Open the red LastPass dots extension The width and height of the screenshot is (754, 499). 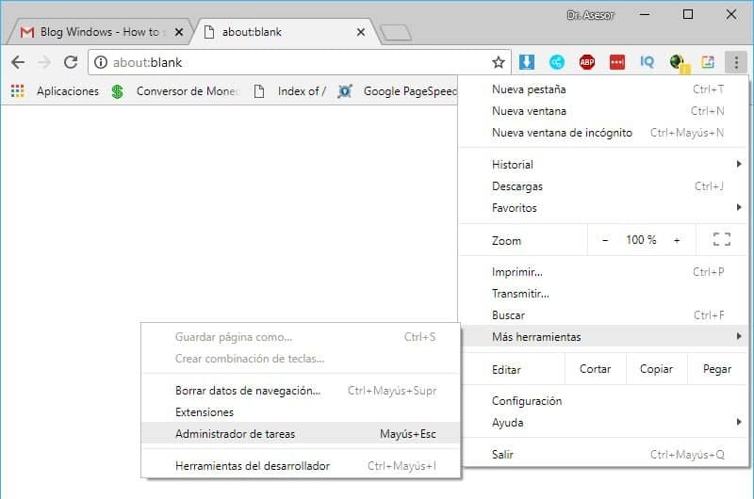point(617,62)
